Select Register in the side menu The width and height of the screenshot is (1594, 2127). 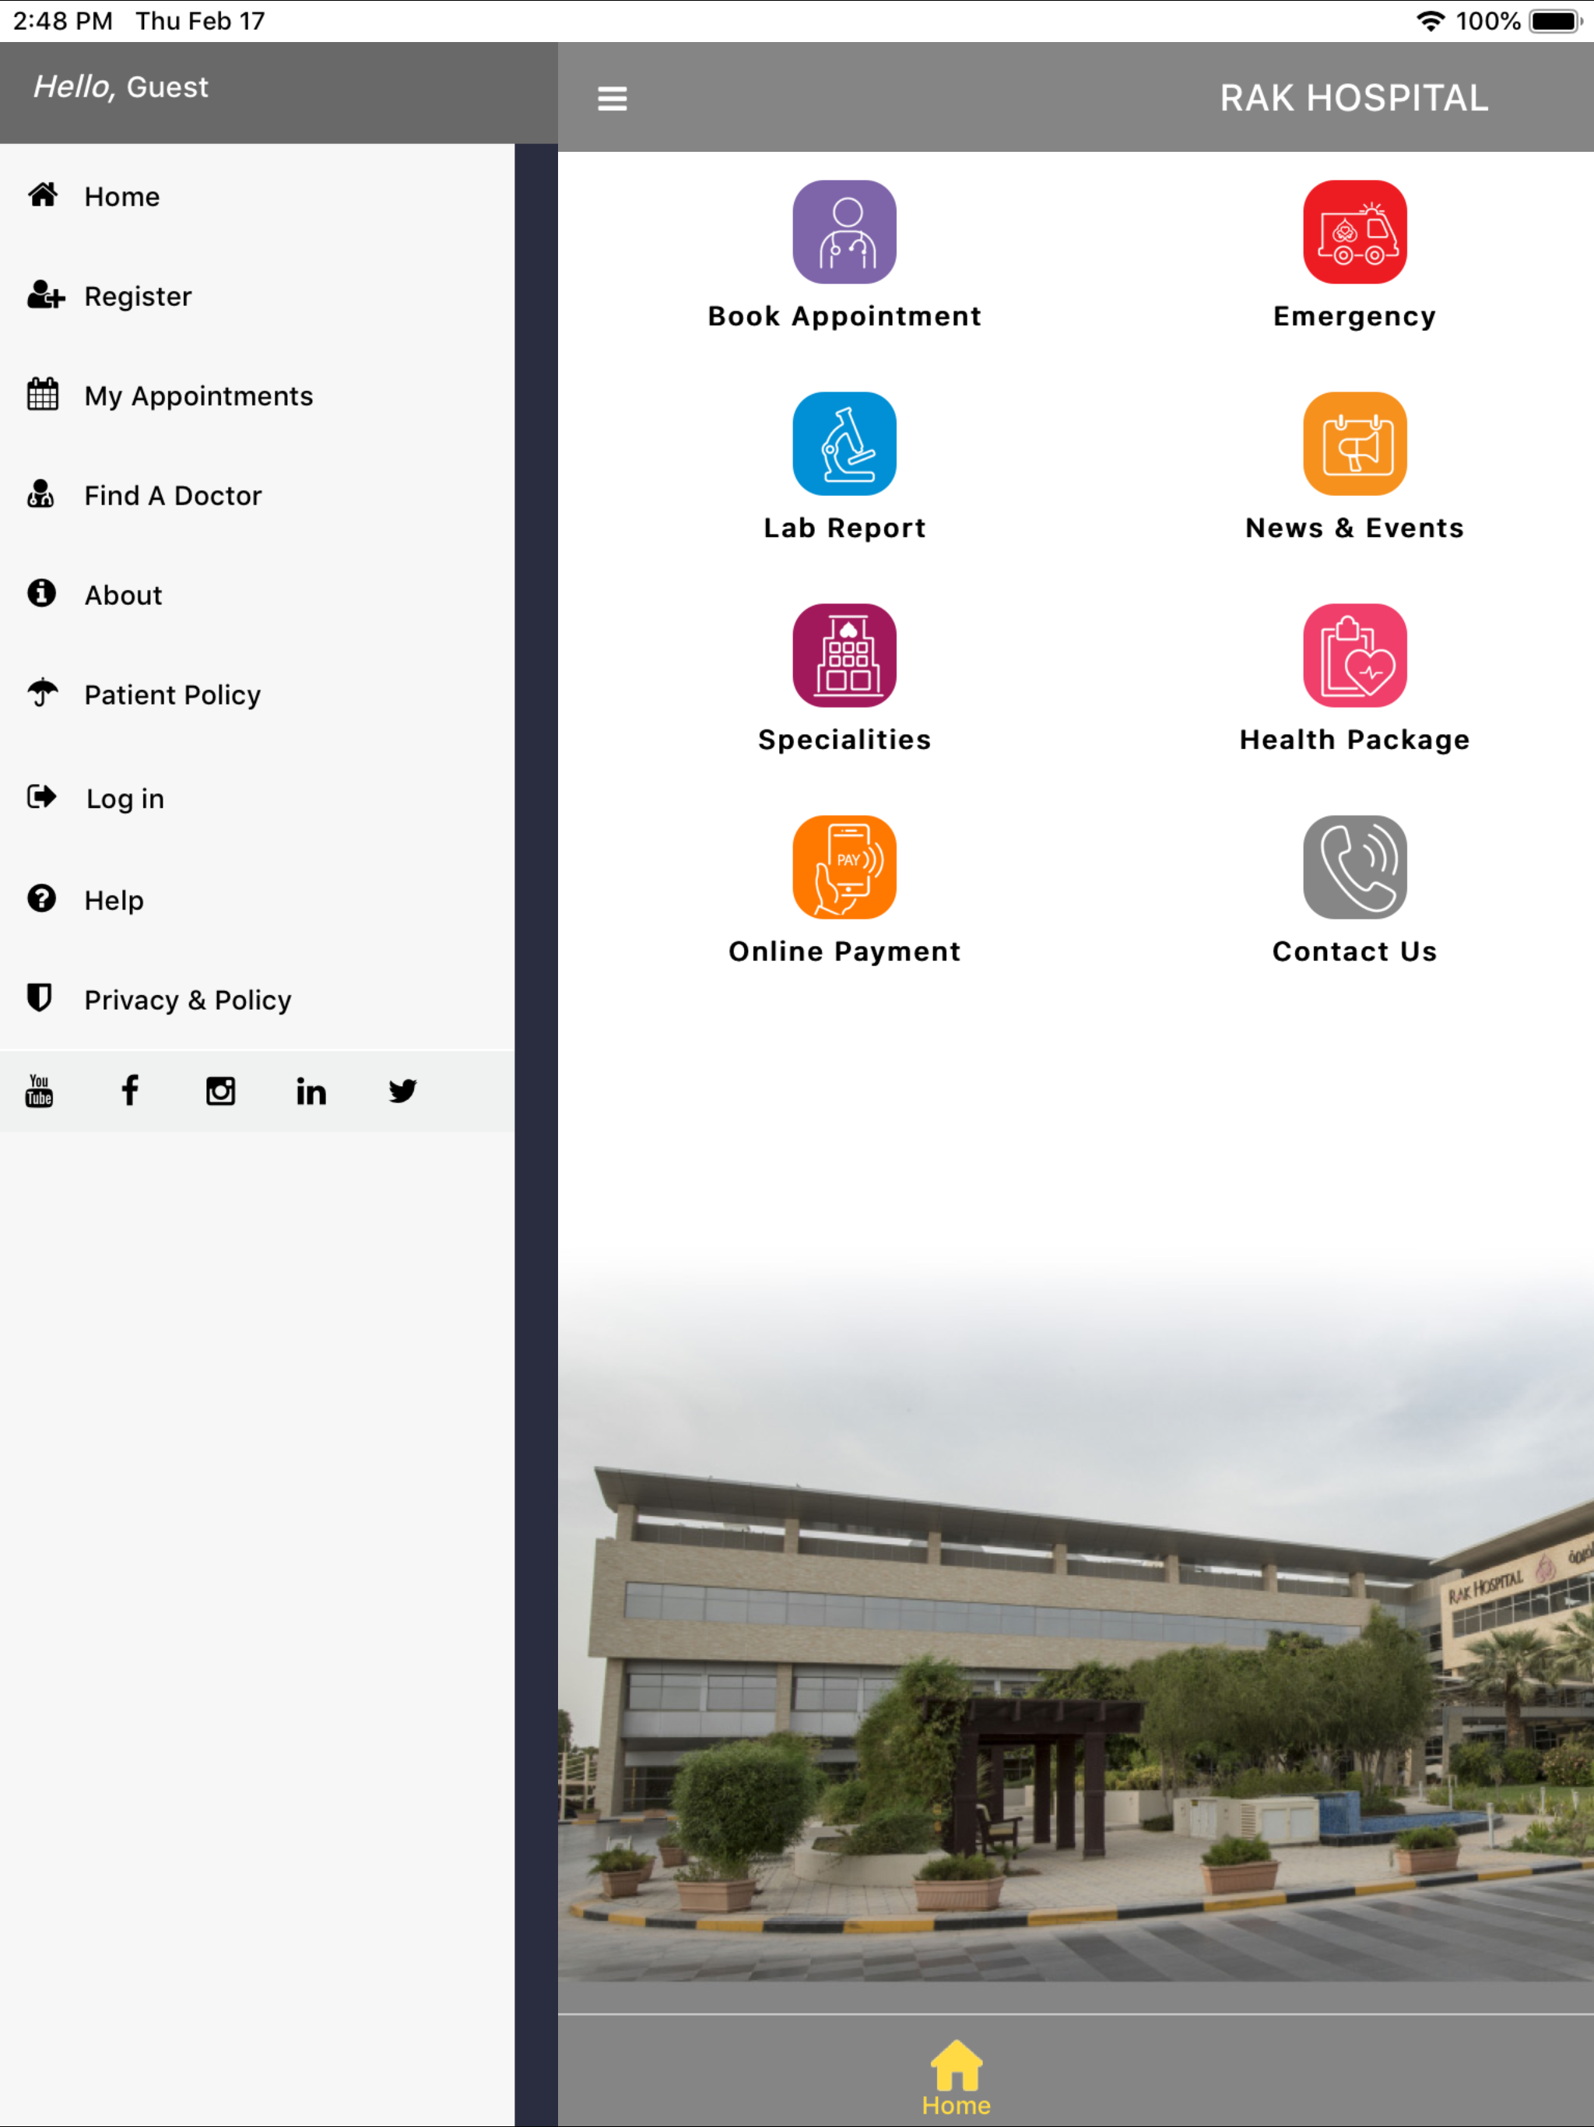(257, 296)
